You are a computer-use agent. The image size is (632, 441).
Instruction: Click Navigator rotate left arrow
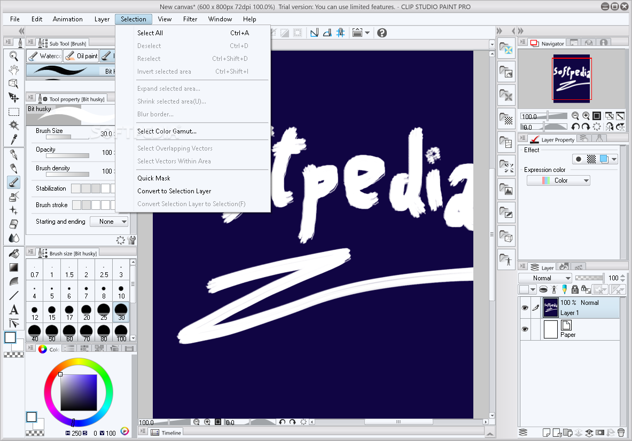(575, 127)
